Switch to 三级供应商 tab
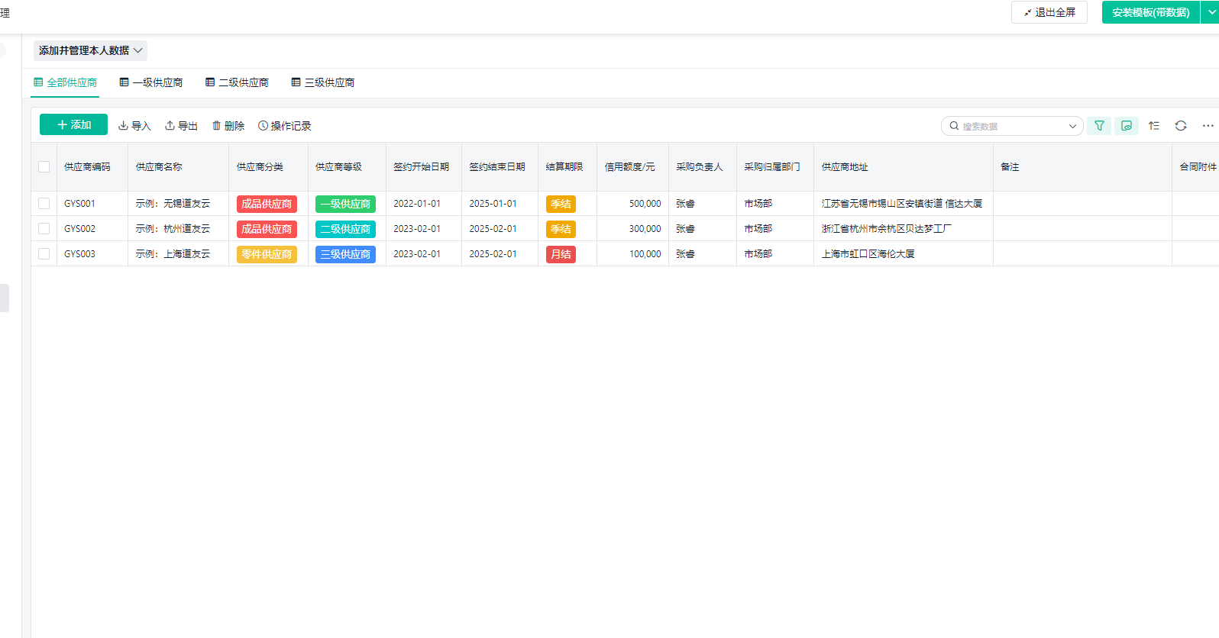 (323, 82)
